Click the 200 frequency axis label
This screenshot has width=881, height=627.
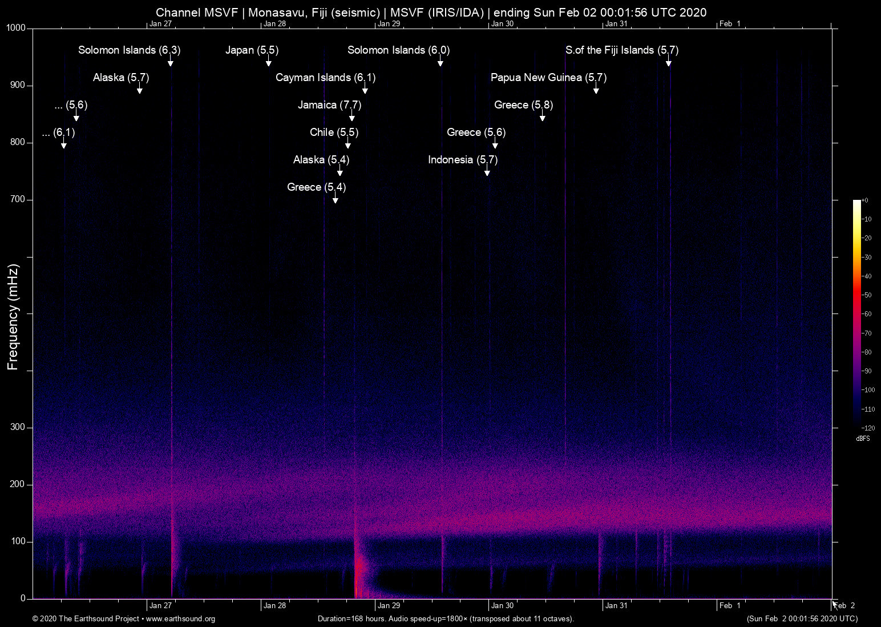(18, 484)
